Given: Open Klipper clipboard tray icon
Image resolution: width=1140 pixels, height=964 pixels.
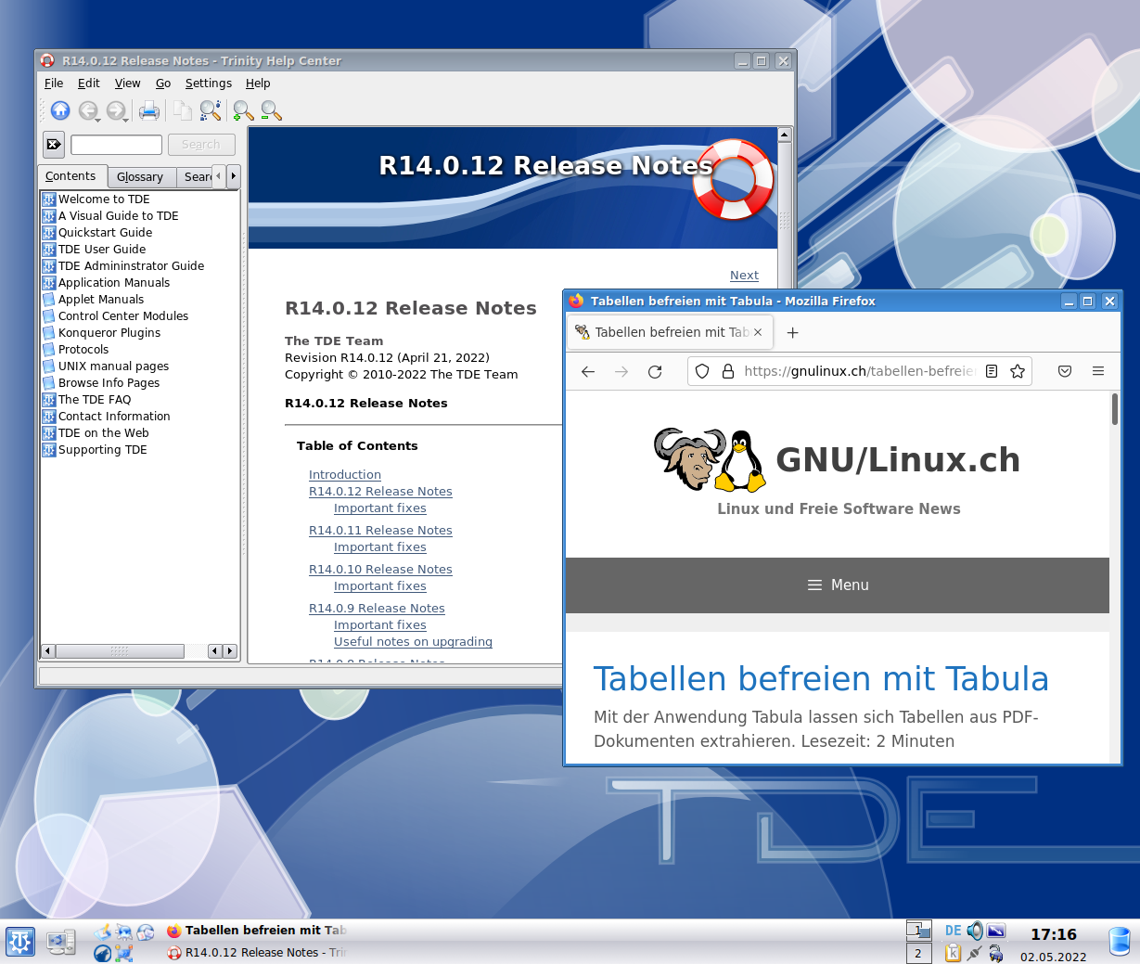Looking at the screenshot, I should click(953, 953).
